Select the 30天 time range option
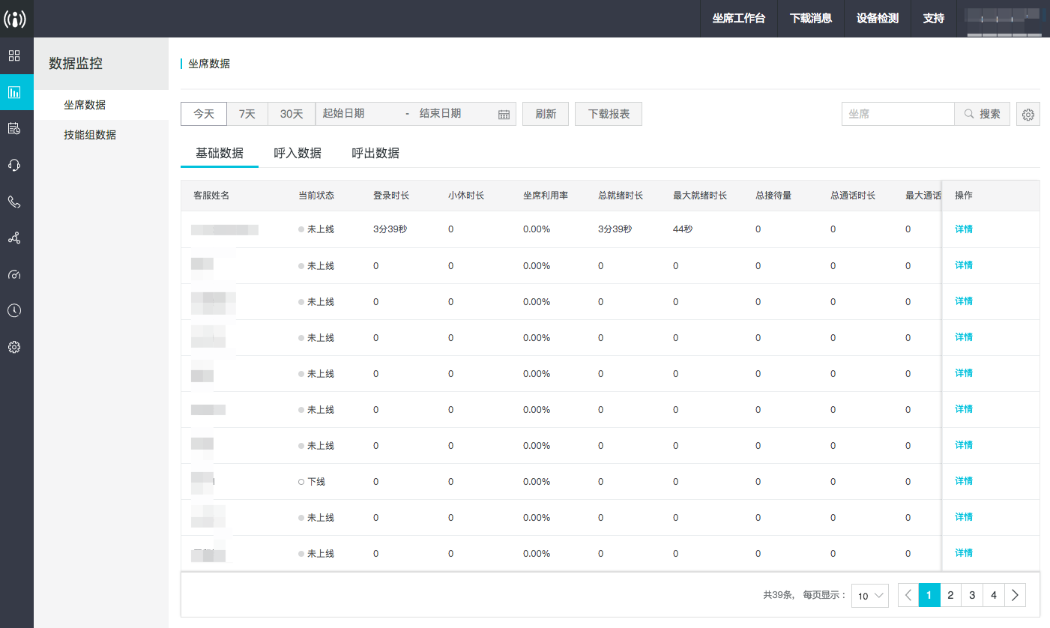The height and width of the screenshot is (628, 1050). pos(292,114)
